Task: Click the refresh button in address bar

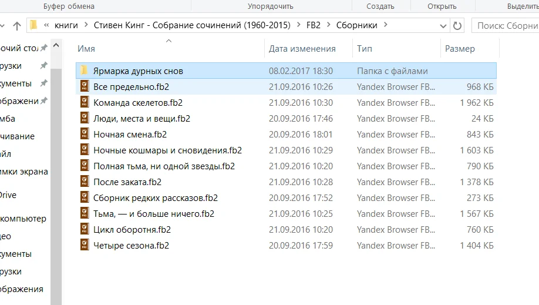Action: 457,26
